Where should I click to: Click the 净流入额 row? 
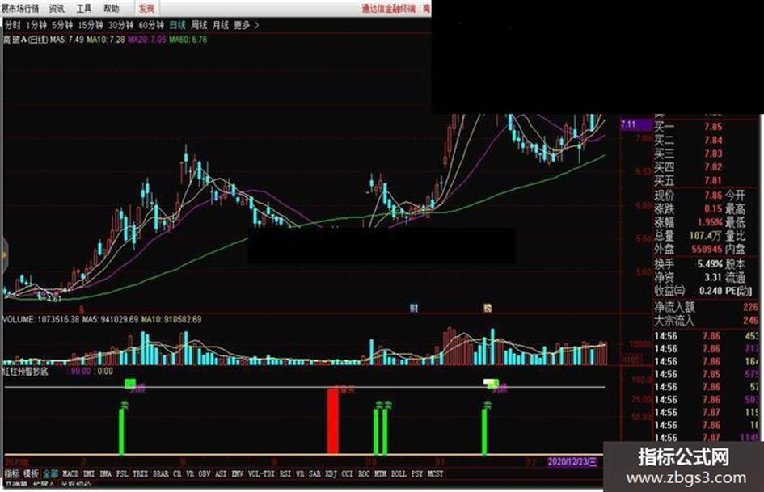point(707,307)
